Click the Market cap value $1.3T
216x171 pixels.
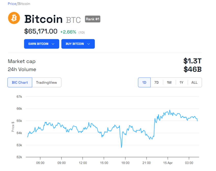click(192, 61)
